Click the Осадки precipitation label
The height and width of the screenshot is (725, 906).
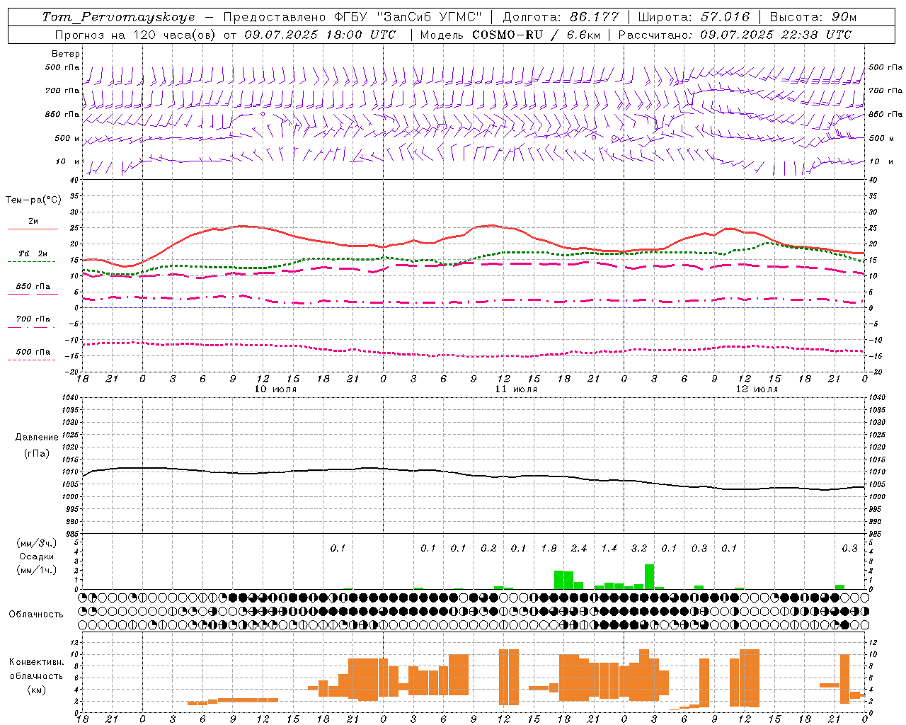[37, 556]
